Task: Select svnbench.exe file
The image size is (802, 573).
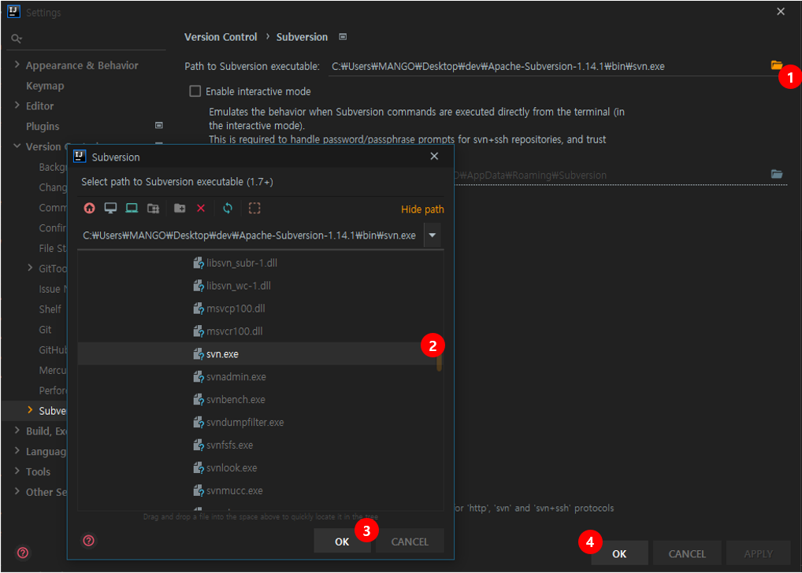Action: point(260,399)
